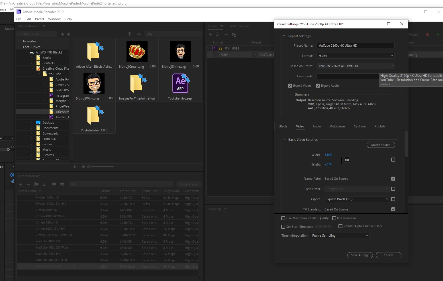Click the new preset group folder icon
443x281 pixels.
[36, 184]
